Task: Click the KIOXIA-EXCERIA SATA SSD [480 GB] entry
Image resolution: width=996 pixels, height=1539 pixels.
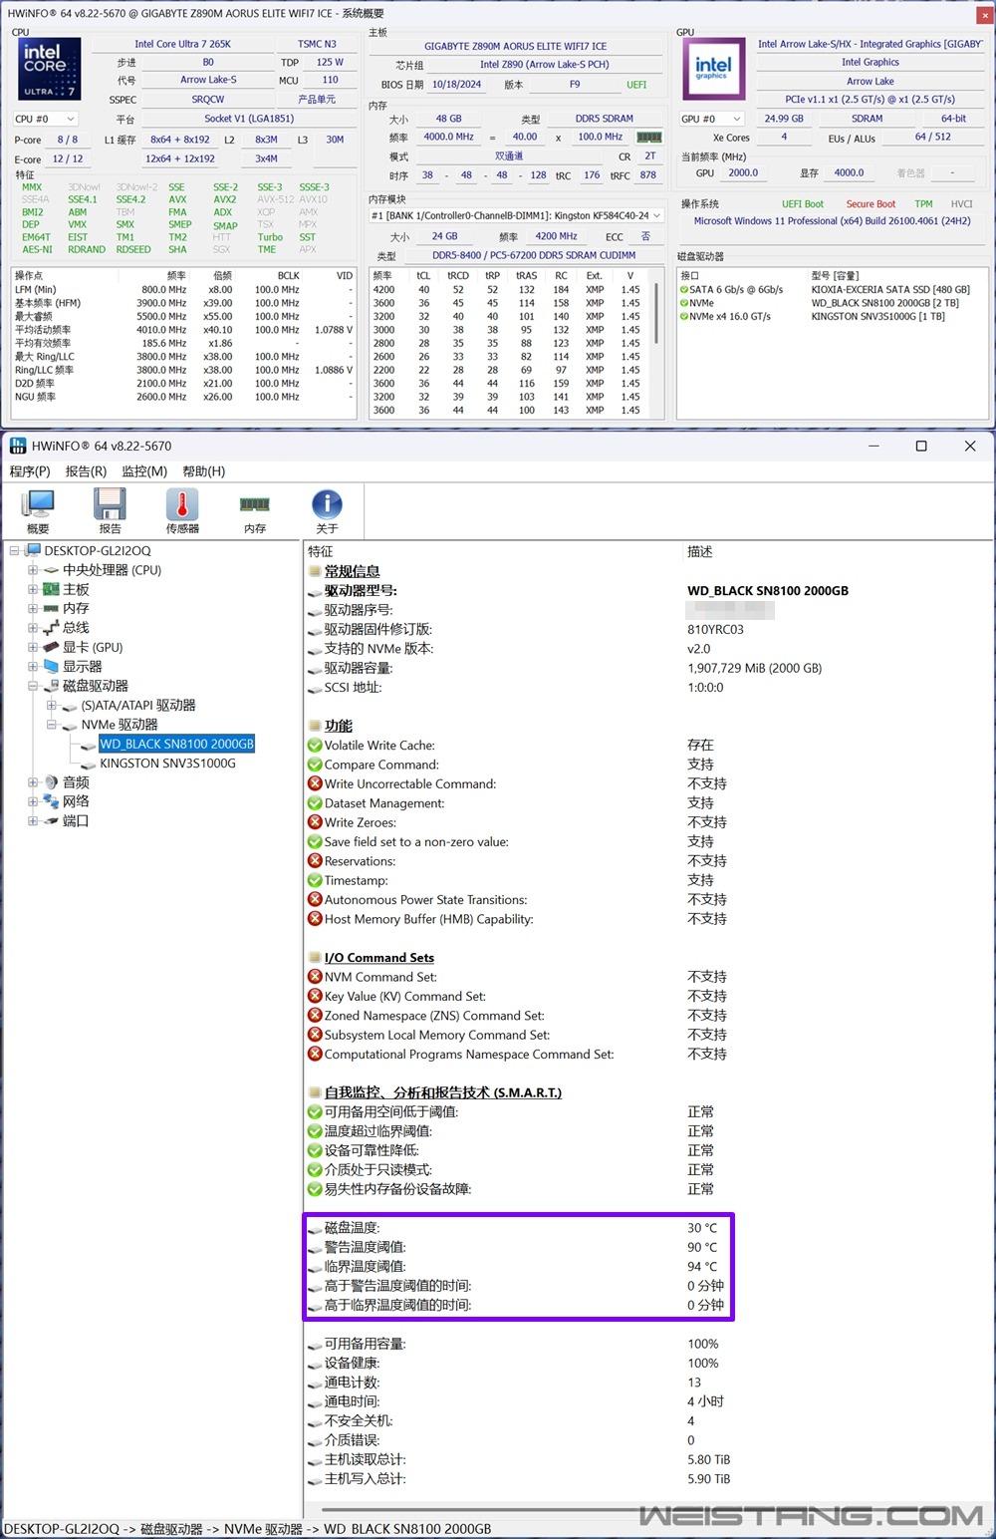Action: [x=890, y=290]
